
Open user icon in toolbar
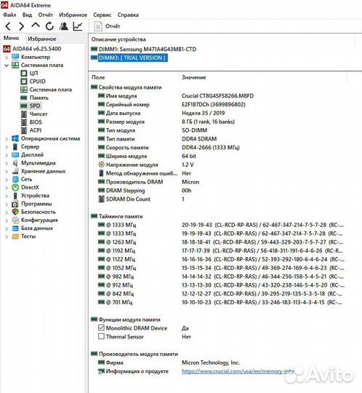pos(64,26)
